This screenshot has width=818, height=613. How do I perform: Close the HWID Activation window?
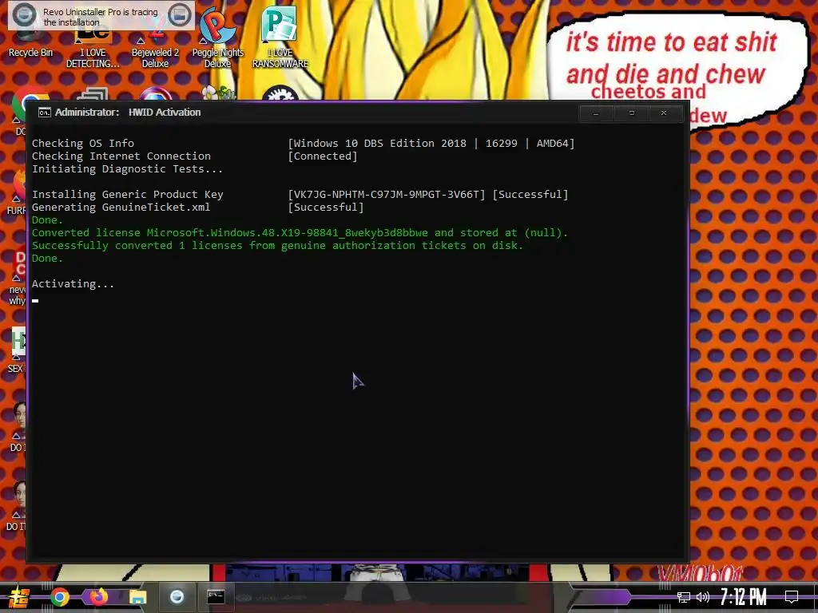pyautogui.click(x=664, y=113)
